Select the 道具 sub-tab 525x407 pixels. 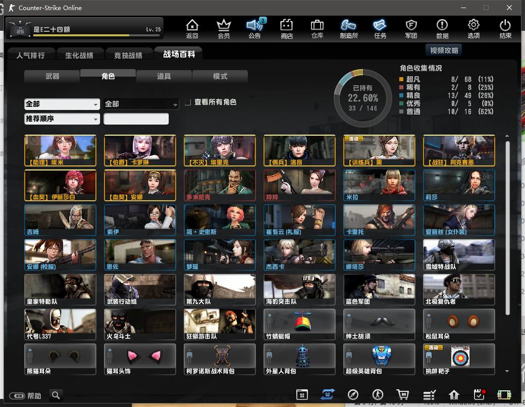click(164, 76)
